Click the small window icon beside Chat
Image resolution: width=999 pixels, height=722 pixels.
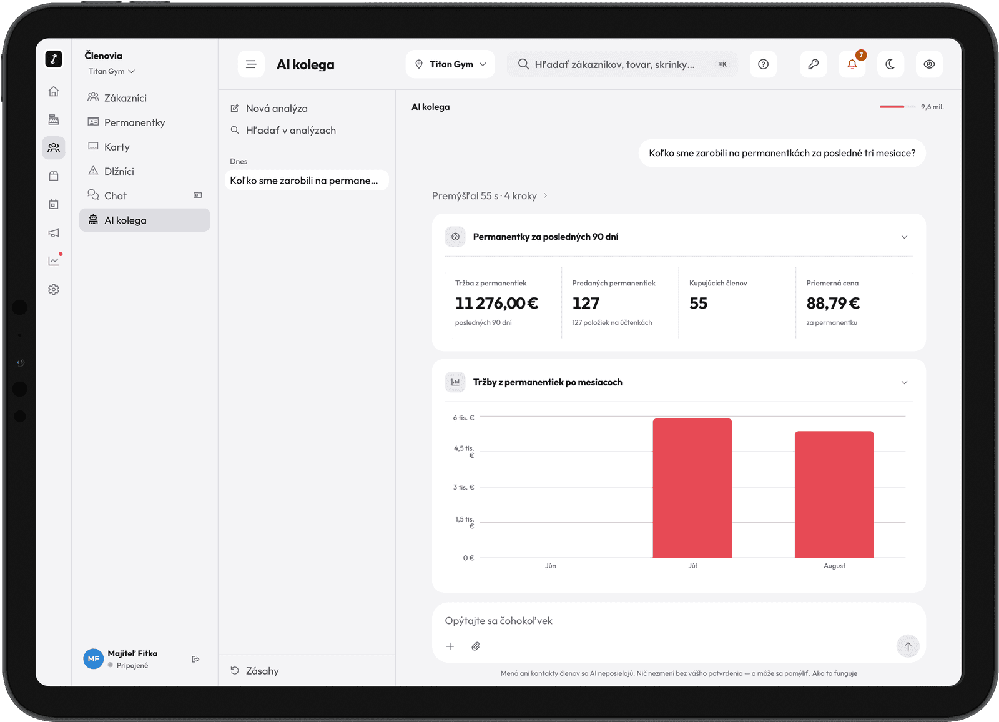[x=198, y=195]
